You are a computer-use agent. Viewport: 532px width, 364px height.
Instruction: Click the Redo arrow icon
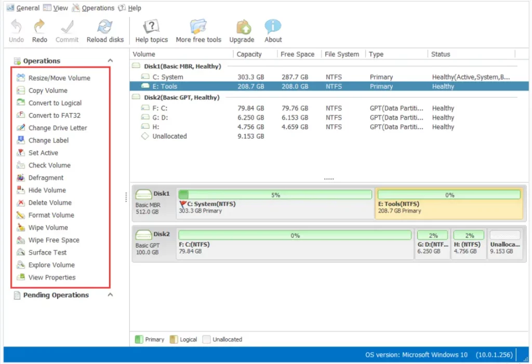click(39, 28)
